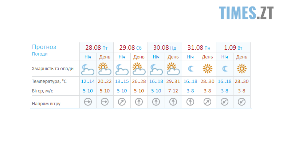Screen dimensions: 283x160
Task: Click the 28.08 night wind direction arrow
Action: 88,102
